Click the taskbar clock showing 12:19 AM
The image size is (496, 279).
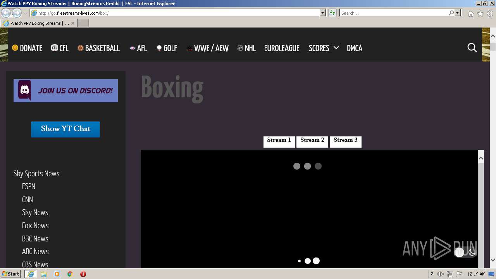coord(476,274)
